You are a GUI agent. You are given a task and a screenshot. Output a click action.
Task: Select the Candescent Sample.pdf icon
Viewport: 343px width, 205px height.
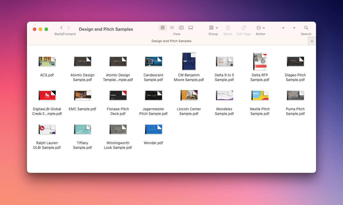153,62
